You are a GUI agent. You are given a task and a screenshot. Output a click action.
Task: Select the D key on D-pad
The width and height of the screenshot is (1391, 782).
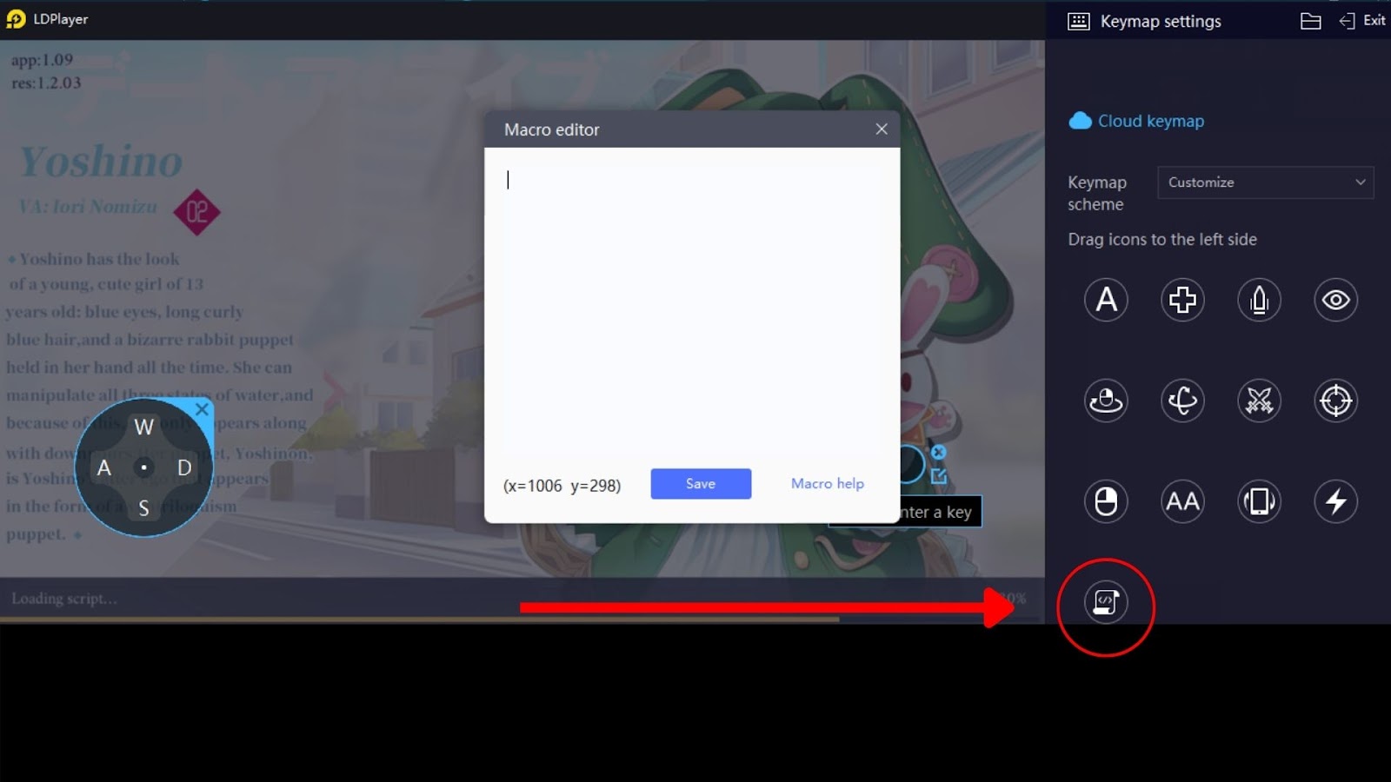click(x=184, y=468)
